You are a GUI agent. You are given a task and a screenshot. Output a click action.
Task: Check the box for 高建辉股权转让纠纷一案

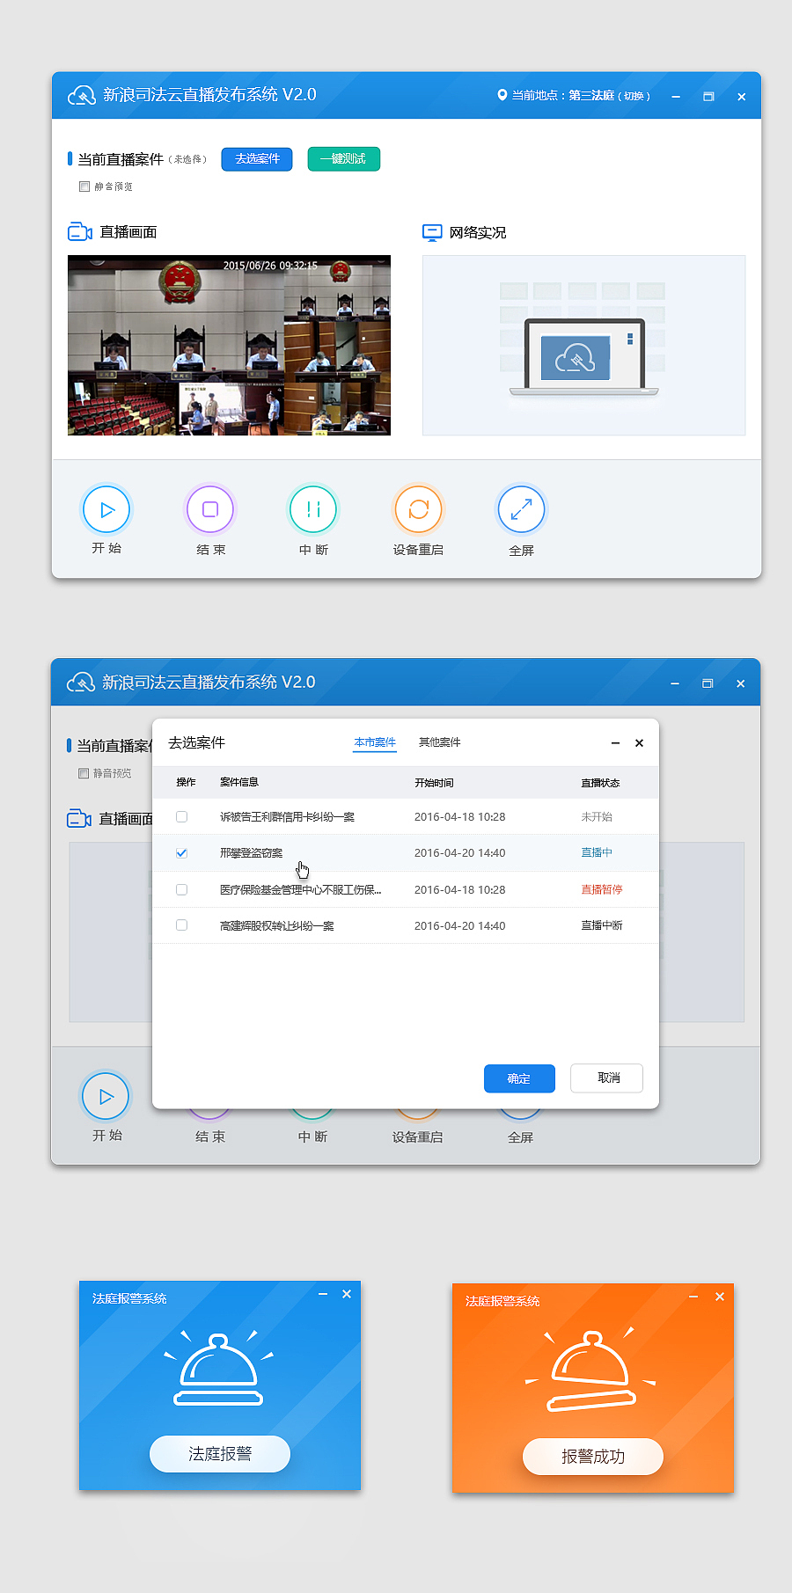coord(181,925)
